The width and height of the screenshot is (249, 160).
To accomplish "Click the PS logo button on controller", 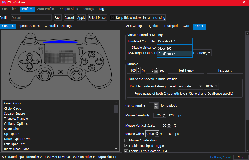I will 61,72.
